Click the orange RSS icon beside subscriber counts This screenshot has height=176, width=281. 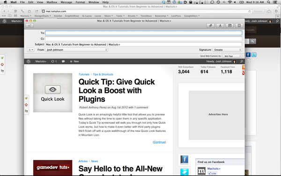point(244,67)
